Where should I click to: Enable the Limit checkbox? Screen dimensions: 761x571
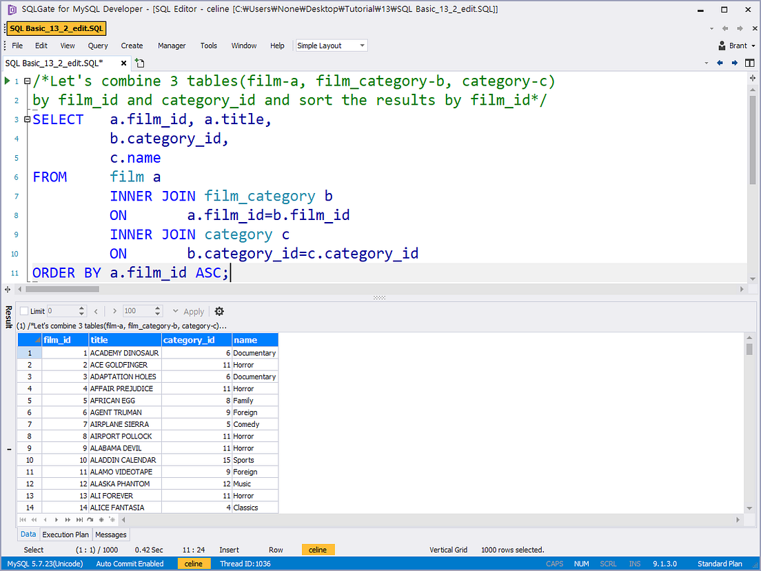(x=24, y=311)
